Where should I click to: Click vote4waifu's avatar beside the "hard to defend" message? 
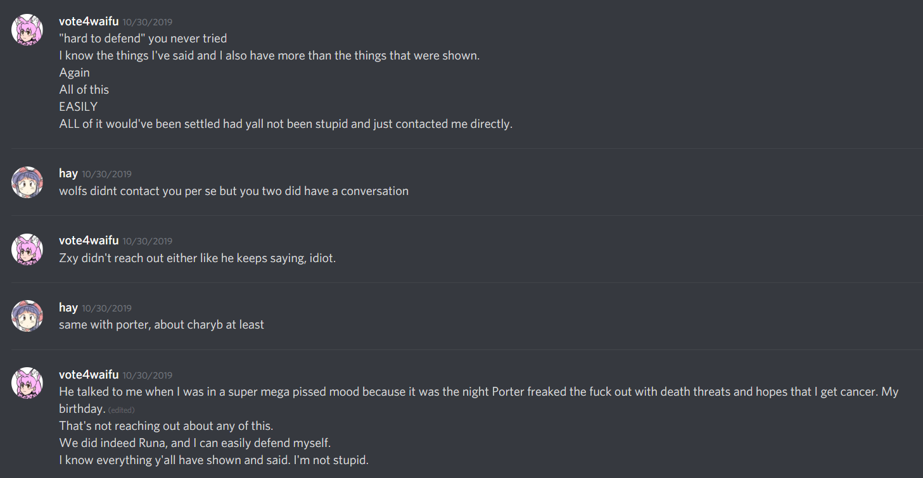pyautogui.click(x=27, y=30)
